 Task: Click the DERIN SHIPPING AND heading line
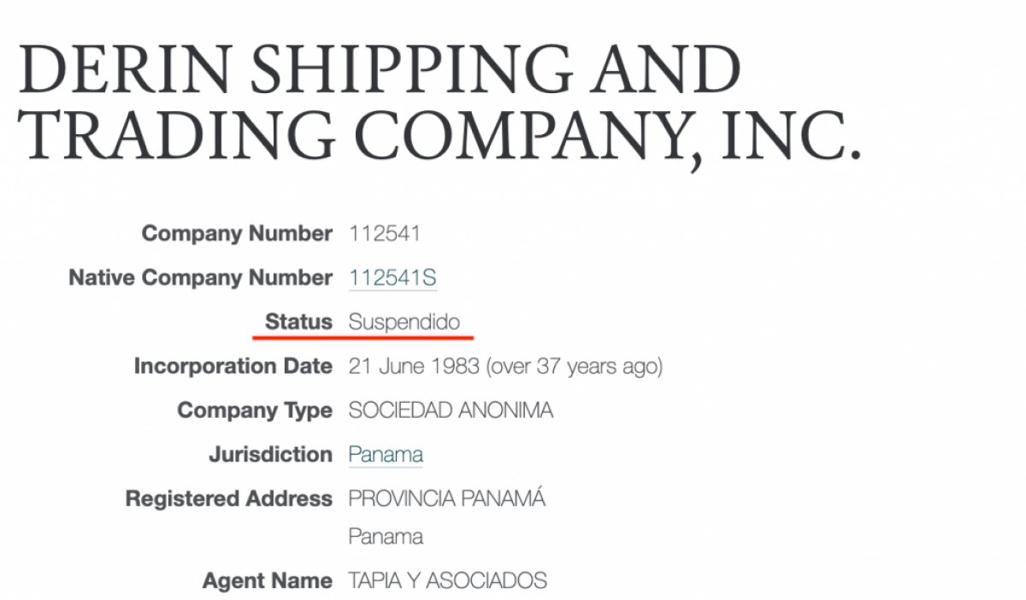[379, 70]
